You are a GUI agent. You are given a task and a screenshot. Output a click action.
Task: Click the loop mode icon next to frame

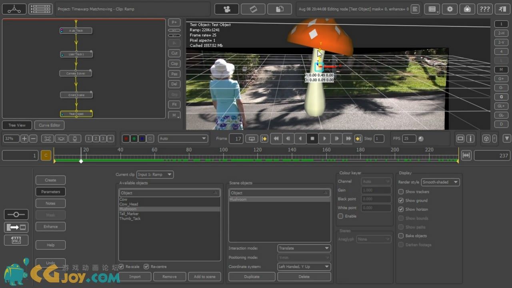tap(252, 139)
